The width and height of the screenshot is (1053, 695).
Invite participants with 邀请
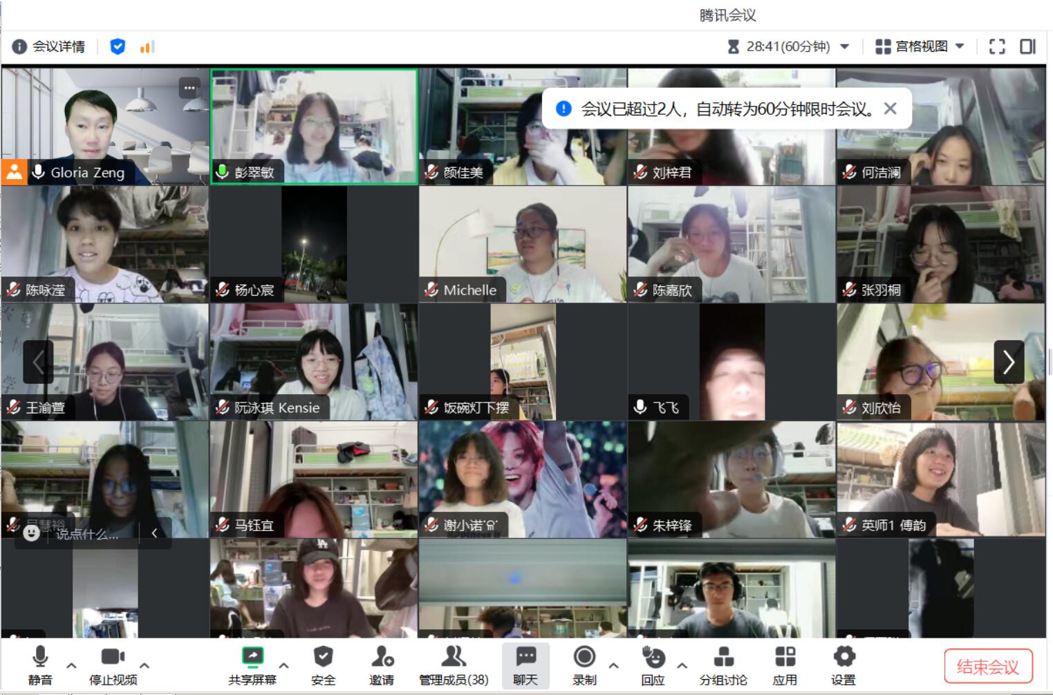click(x=381, y=665)
